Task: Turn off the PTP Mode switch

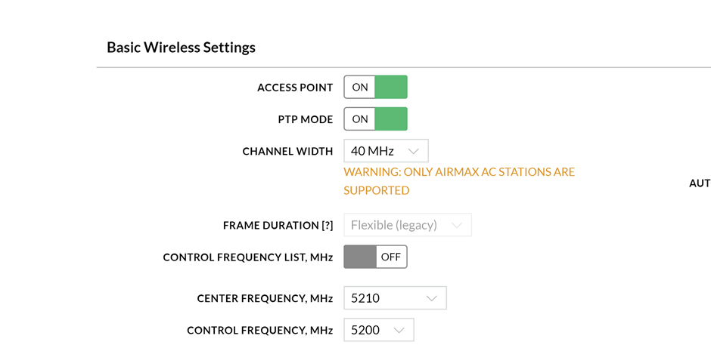Action: (375, 119)
